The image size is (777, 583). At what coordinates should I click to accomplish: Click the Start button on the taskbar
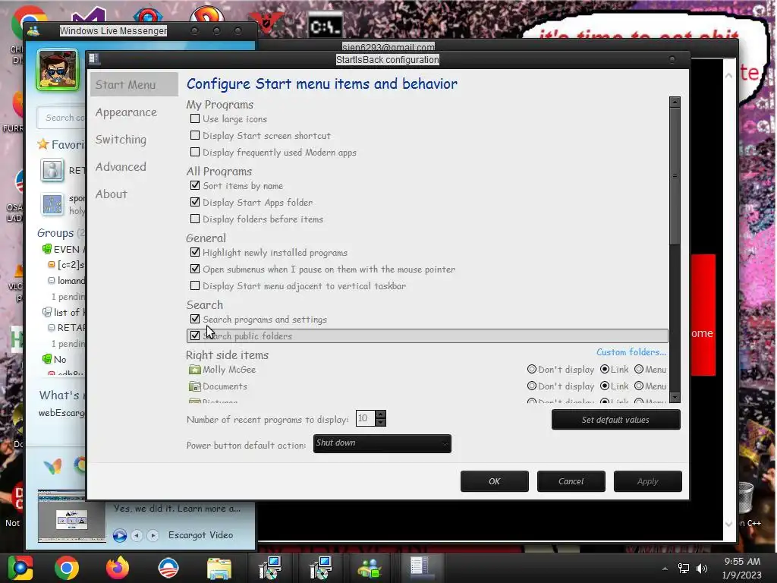pos(20,568)
